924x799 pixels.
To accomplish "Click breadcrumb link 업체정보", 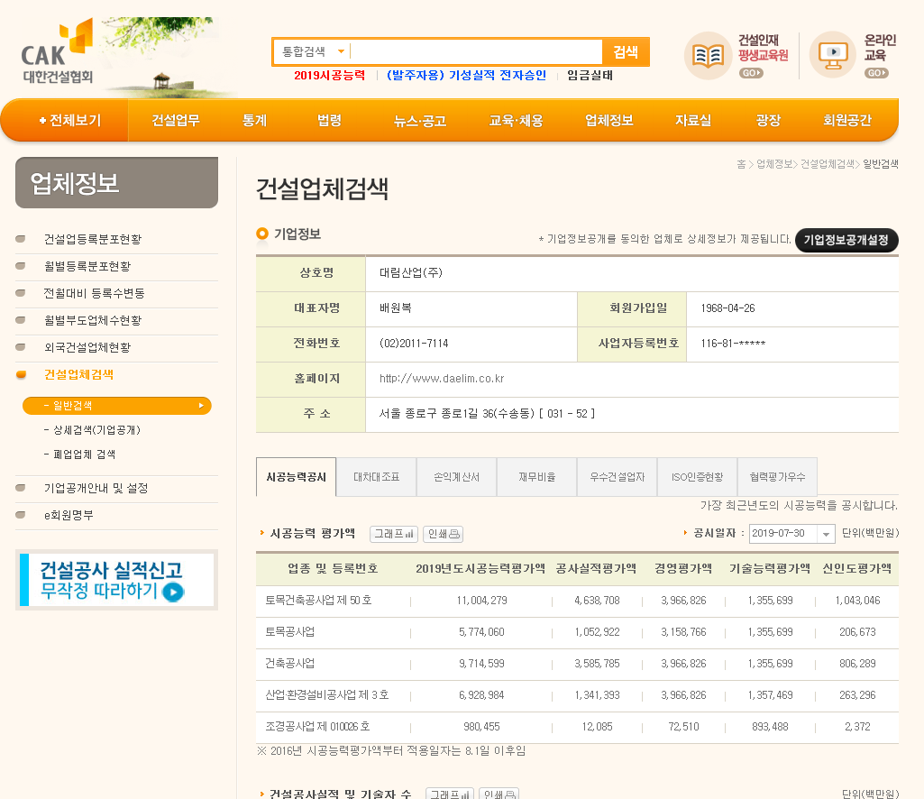I will click(773, 164).
